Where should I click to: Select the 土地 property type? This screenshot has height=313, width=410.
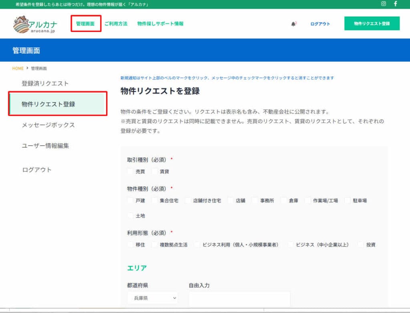pyautogui.click(x=130, y=216)
